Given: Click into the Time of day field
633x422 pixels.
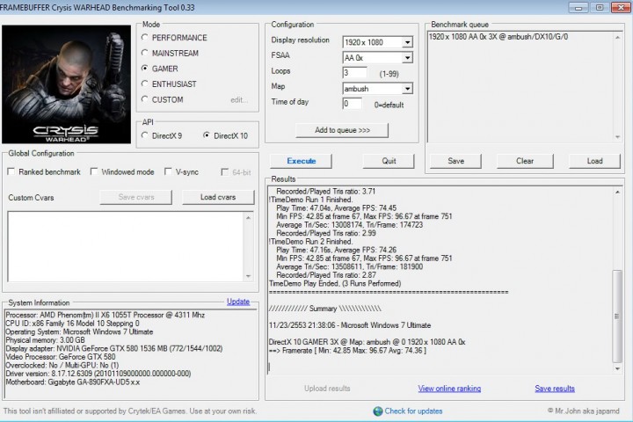Looking at the screenshot, I should [x=352, y=104].
